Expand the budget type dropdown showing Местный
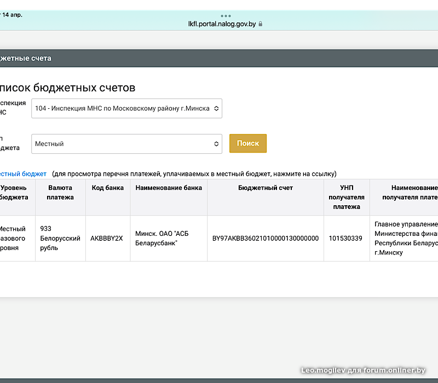 click(126, 144)
